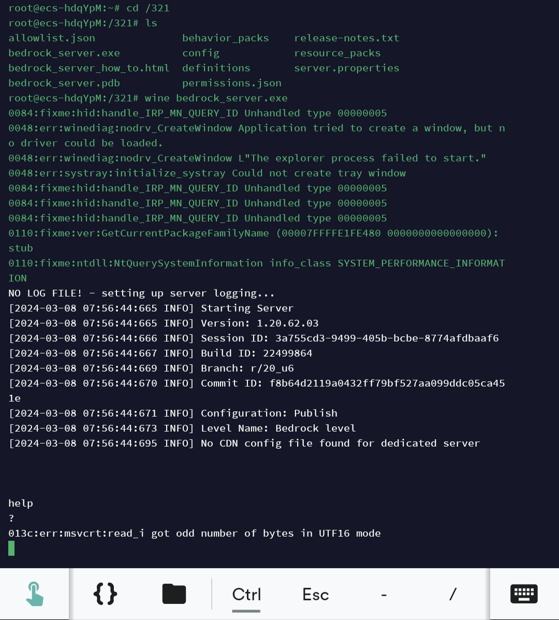This screenshot has height=620, width=559.
Task: Click server.properties in the file listing
Action: [x=346, y=68]
